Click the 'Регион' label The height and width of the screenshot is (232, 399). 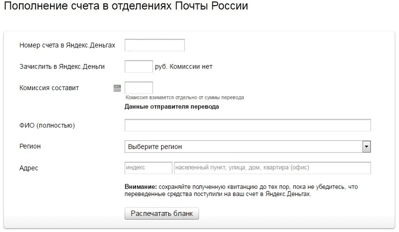point(30,146)
